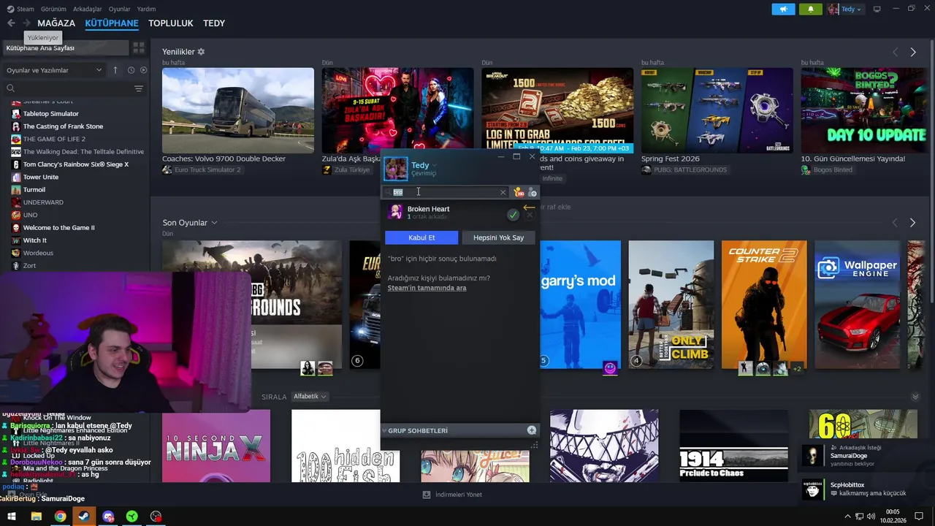Switch to the TOPLULUK tab
This screenshot has width=935, height=526.
coord(171,23)
